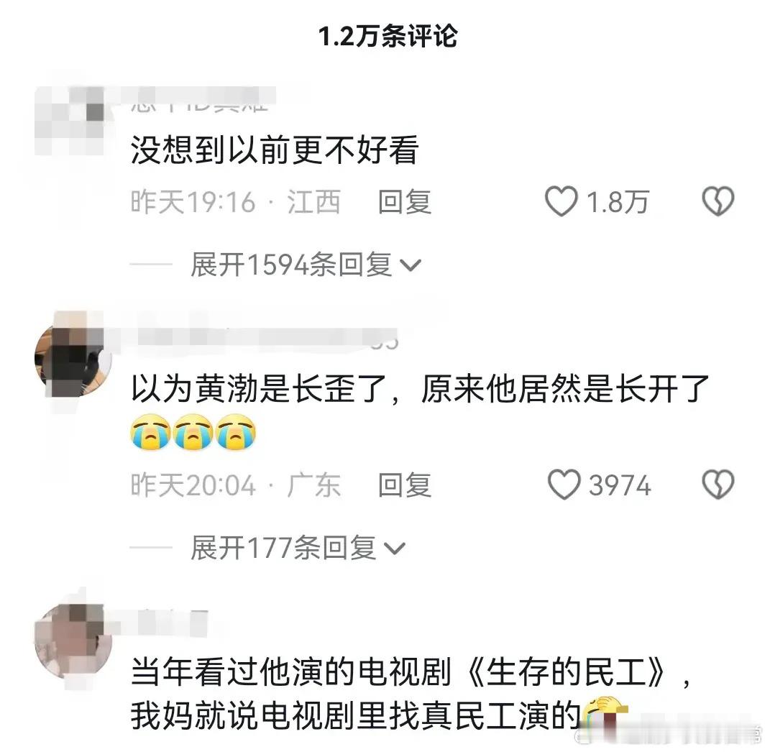Tap the first crying emoji
The height and width of the screenshot is (752, 770).
click(151, 432)
